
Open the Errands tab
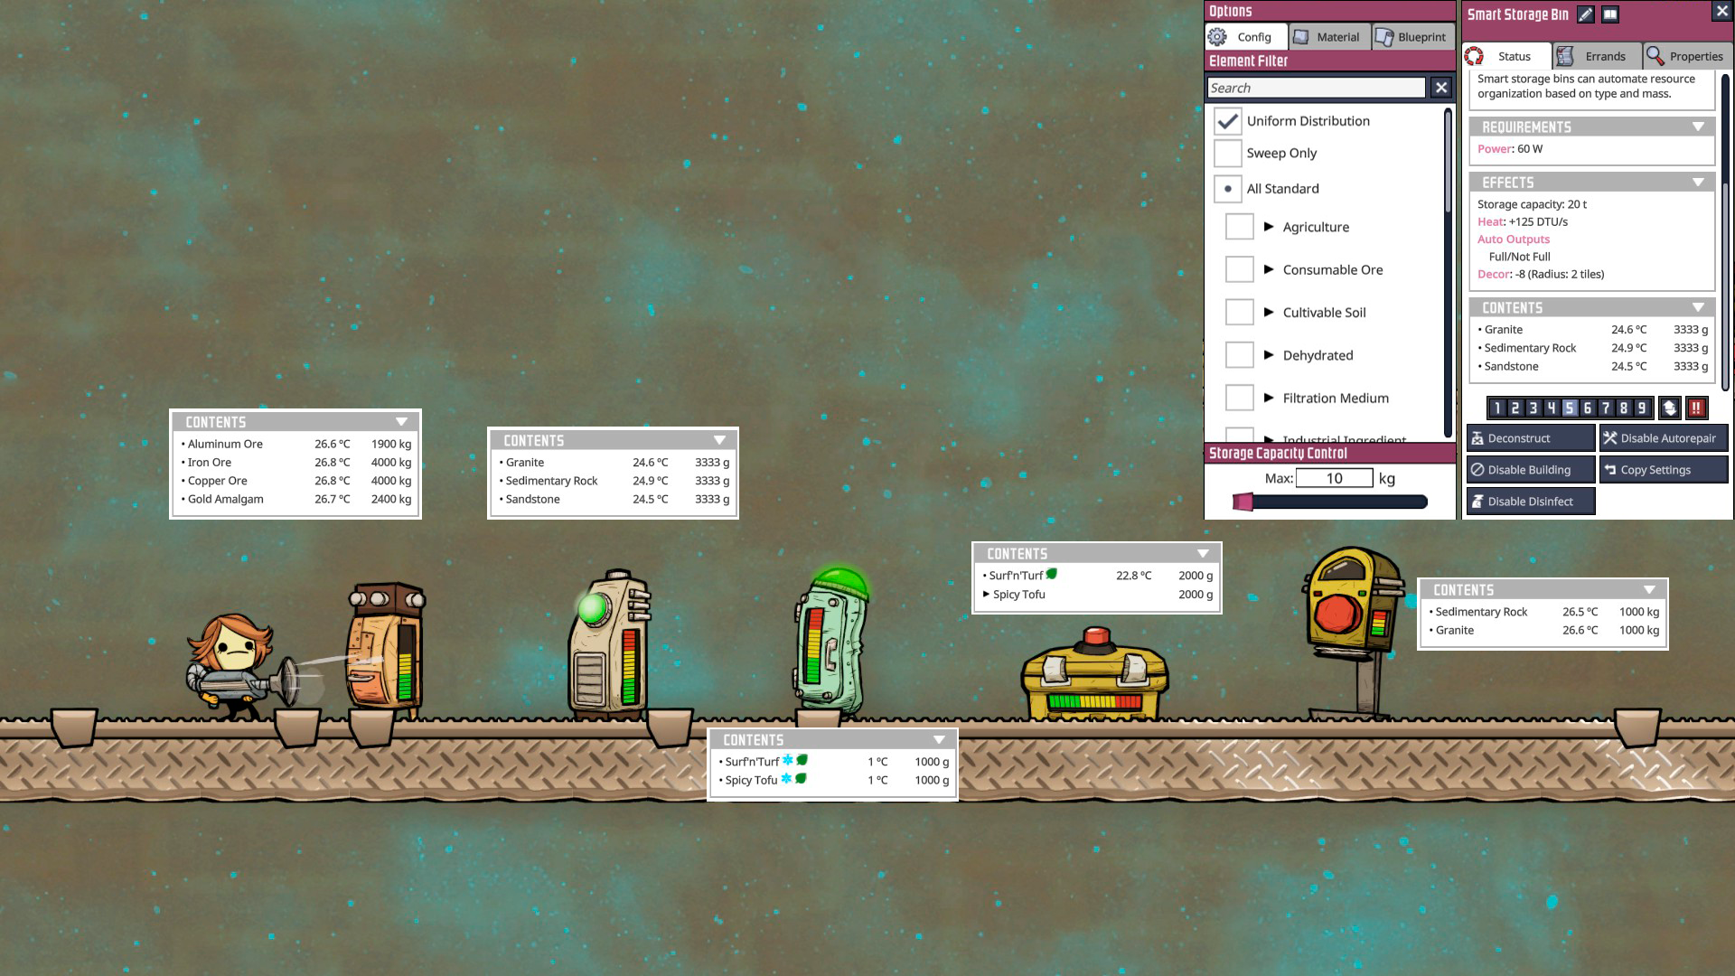pos(1597,56)
